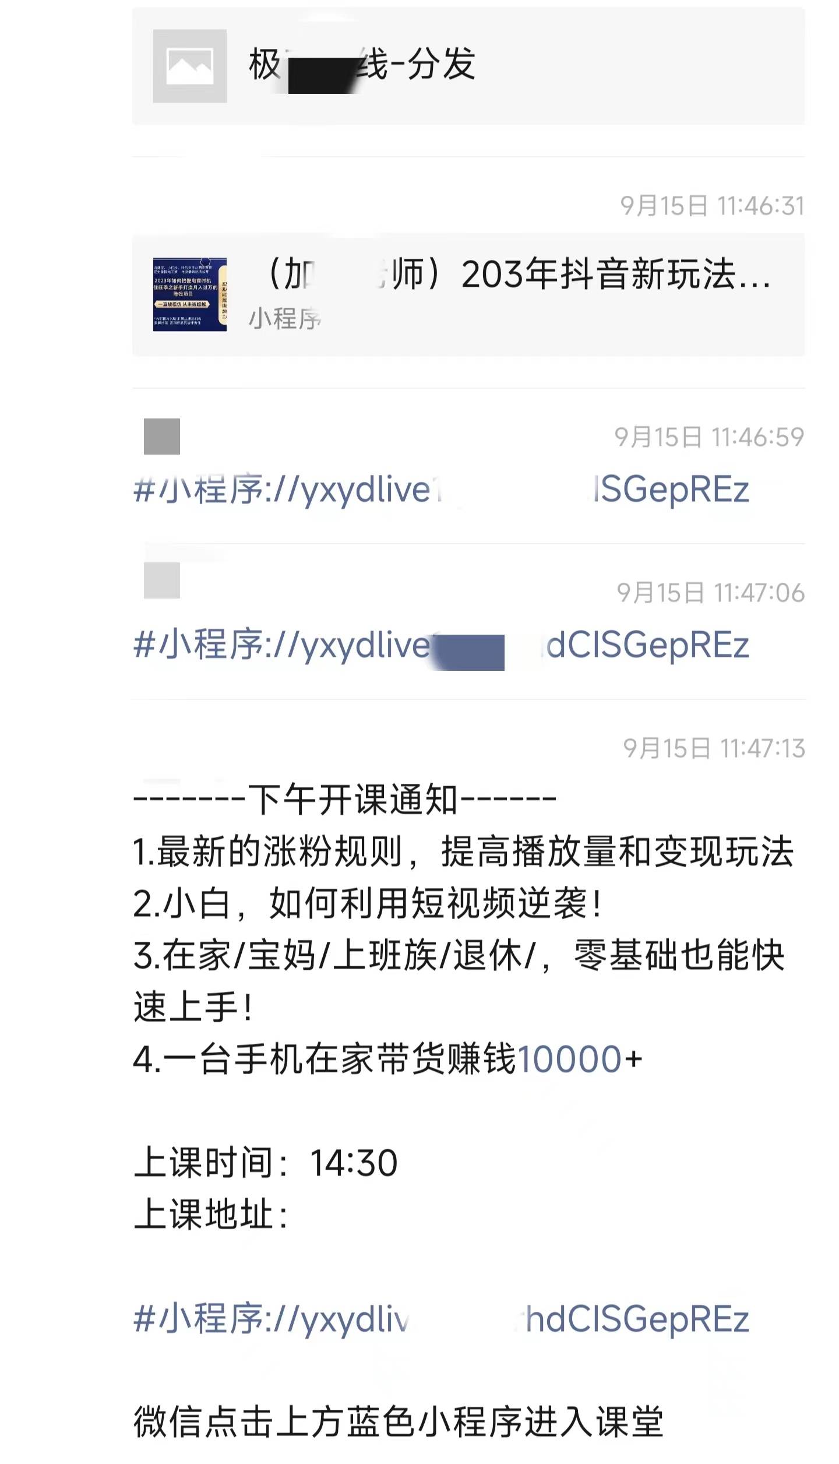Open the "203年抖音新玩法" mini-program card
839x1464 pixels.
[x=468, y=294]
